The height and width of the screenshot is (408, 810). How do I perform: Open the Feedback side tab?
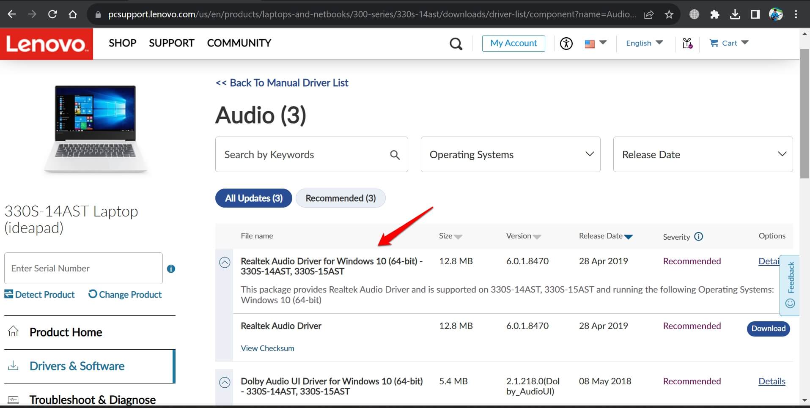tap(790, 285)
